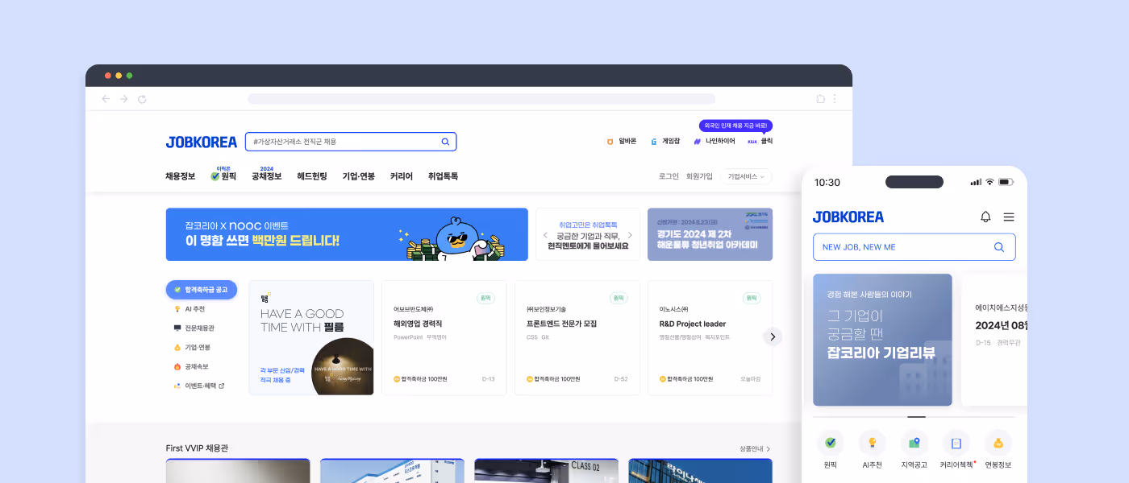The width and height of the screenshot is (1129, 483).
Task: Open the 클릭 site link
Action: (760, 142)
